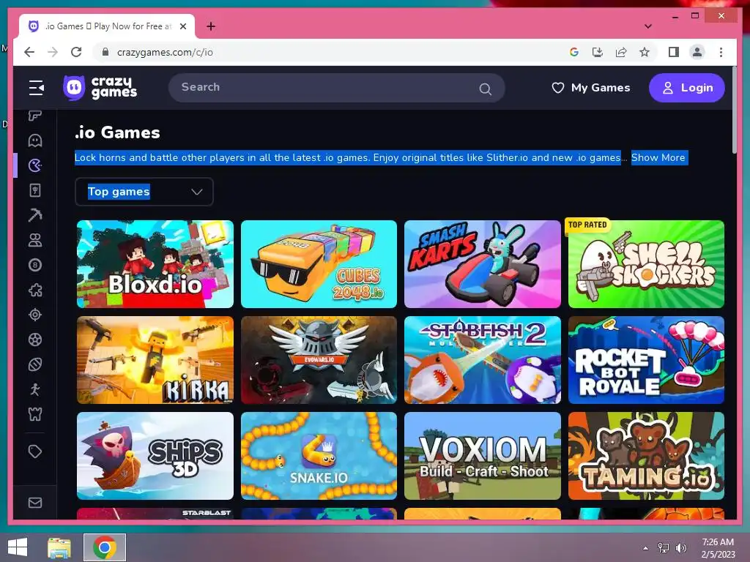Focus the game Search field
The image size is (750, 562).
(336, 88)
